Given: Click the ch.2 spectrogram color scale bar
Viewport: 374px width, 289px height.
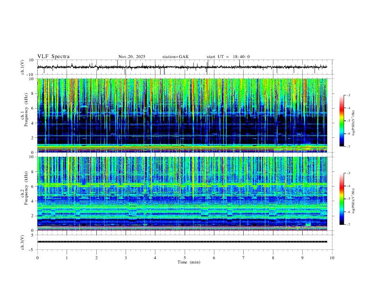Looking at the screenshot, I should click(x=342, y=199).
